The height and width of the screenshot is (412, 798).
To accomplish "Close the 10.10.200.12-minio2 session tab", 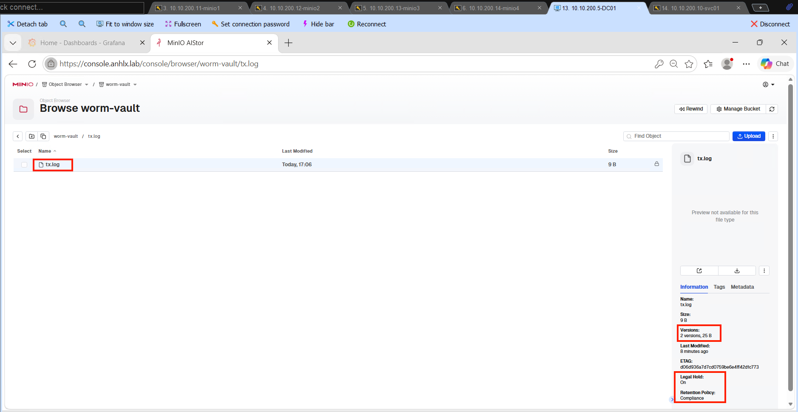I will coord(340,8).
